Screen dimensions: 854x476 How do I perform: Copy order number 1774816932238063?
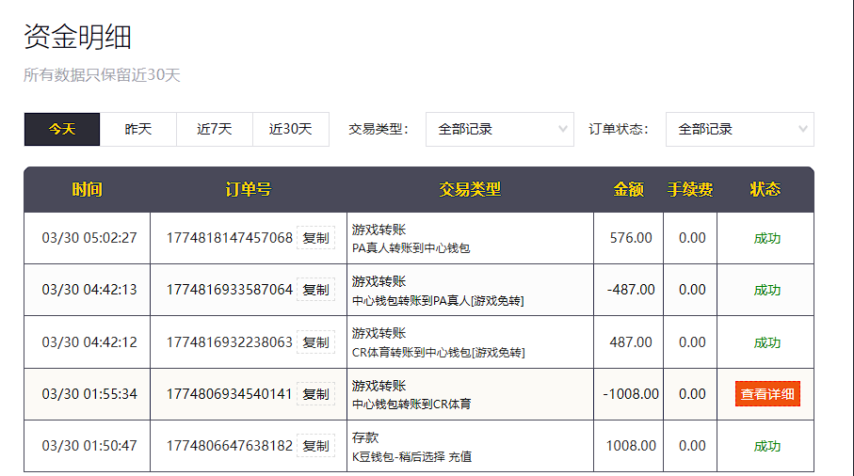coord(315,342)
